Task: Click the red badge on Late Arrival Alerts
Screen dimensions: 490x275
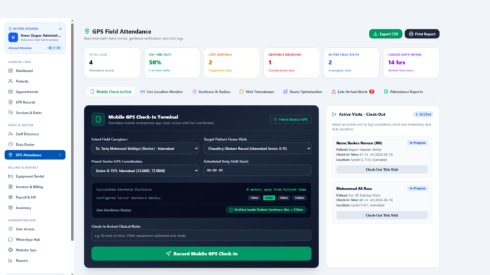Action: 371,92
